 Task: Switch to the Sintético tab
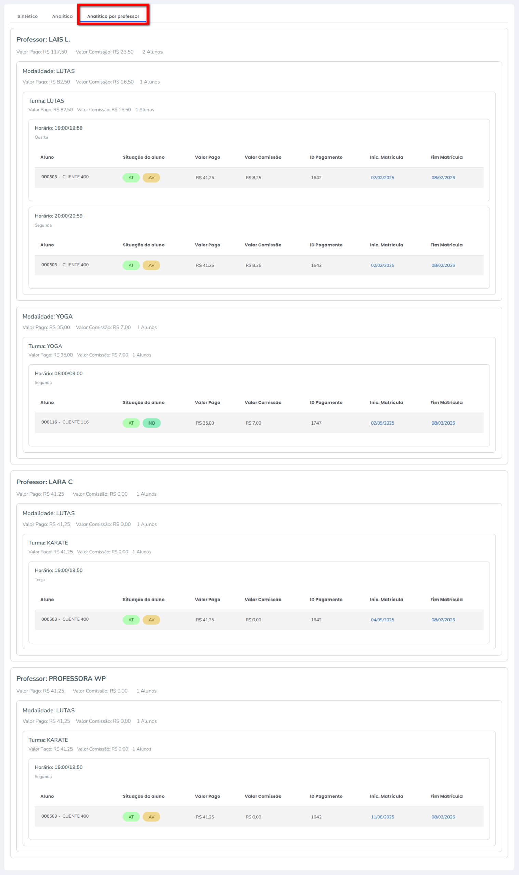27,16
